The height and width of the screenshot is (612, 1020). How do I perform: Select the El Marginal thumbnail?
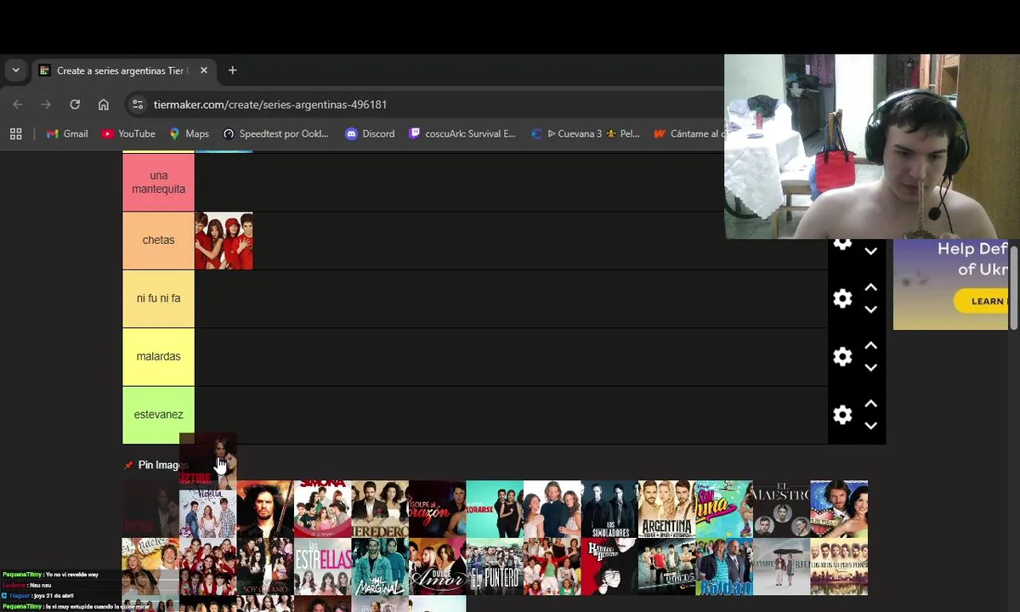point(380,566)
